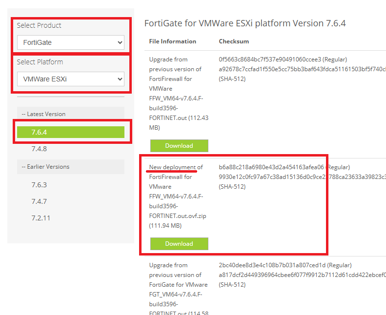
Task: Click the chevron arrow in FortiGate selector
Action: [x=120, y=42]
